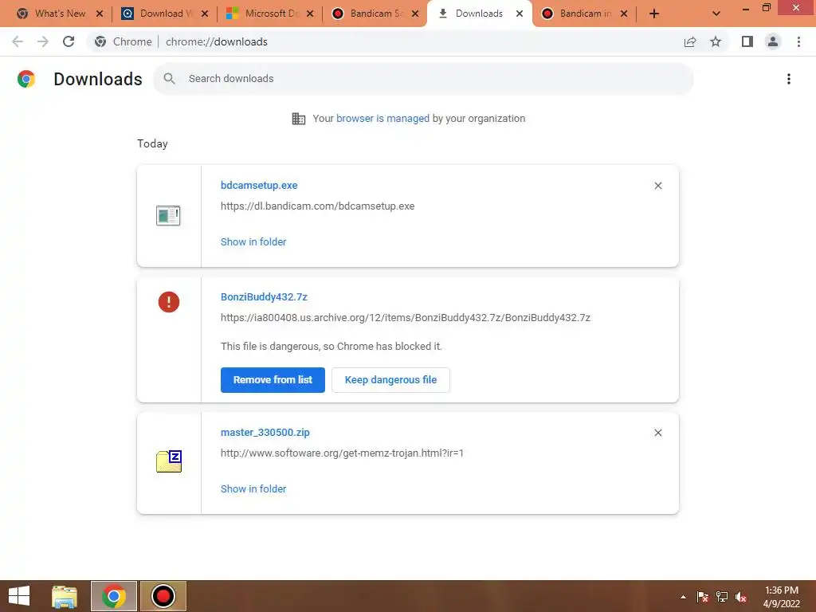Reload the downloads page
This screenshot has width=816, height=612.
click(69, 41)
